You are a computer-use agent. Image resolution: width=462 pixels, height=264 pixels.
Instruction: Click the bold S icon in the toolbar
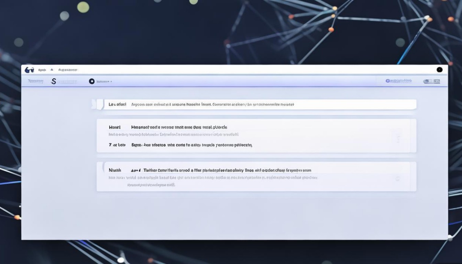(x=53, y=81)
